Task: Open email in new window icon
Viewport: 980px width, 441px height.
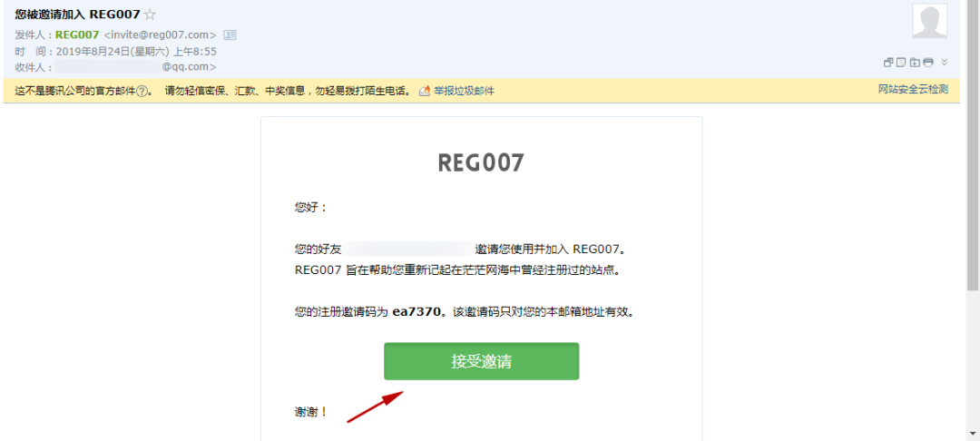Action: tap(888, 62)
